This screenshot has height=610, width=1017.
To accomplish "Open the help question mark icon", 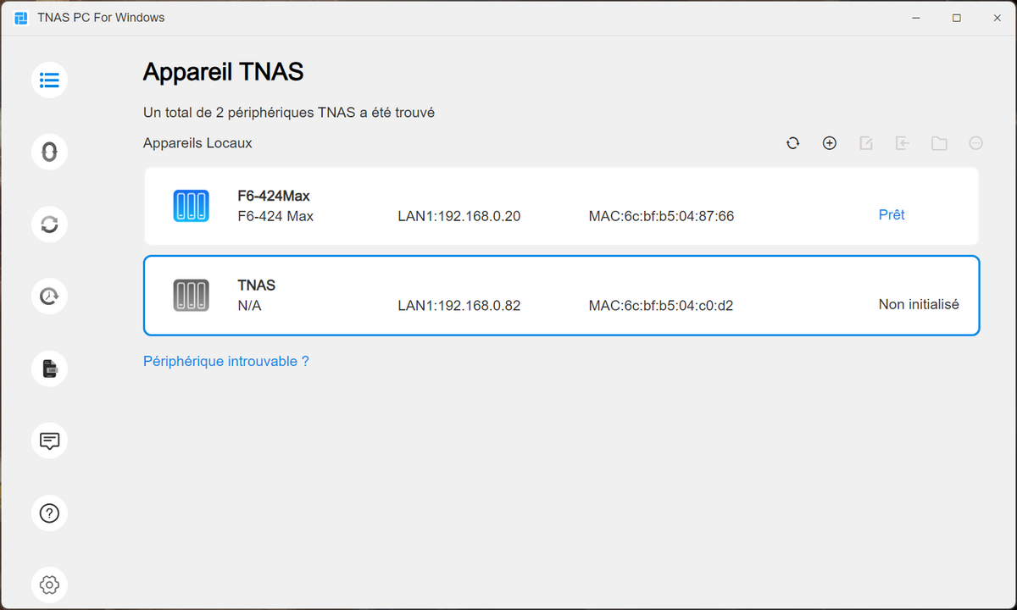I will pyautogui.click(x=49, y=513).
